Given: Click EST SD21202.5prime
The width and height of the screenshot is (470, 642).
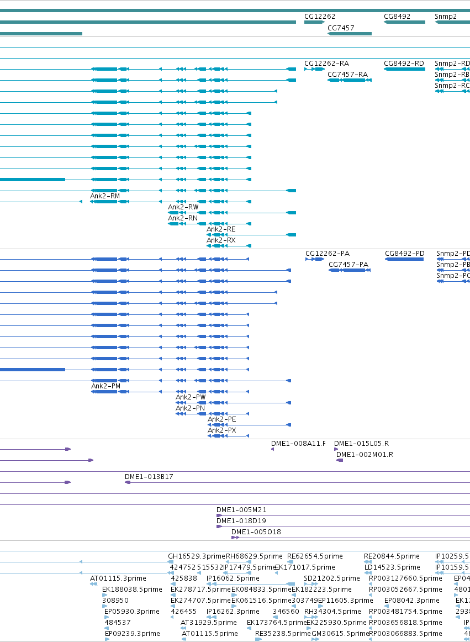Looking at the screenshot, I should tap(332, 578).
